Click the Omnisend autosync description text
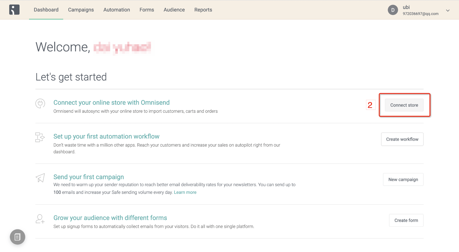Viewport: 459px width, 252px height. pyautogui.click(x=135, y=111)
